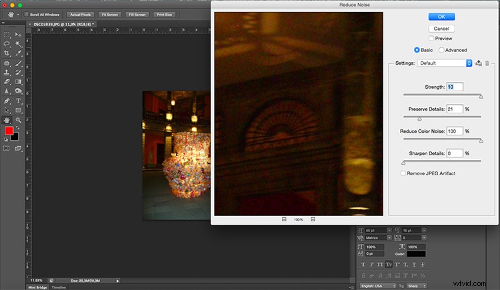
Task: Click the Preserve Details slider handle
Action: [419, 119]
